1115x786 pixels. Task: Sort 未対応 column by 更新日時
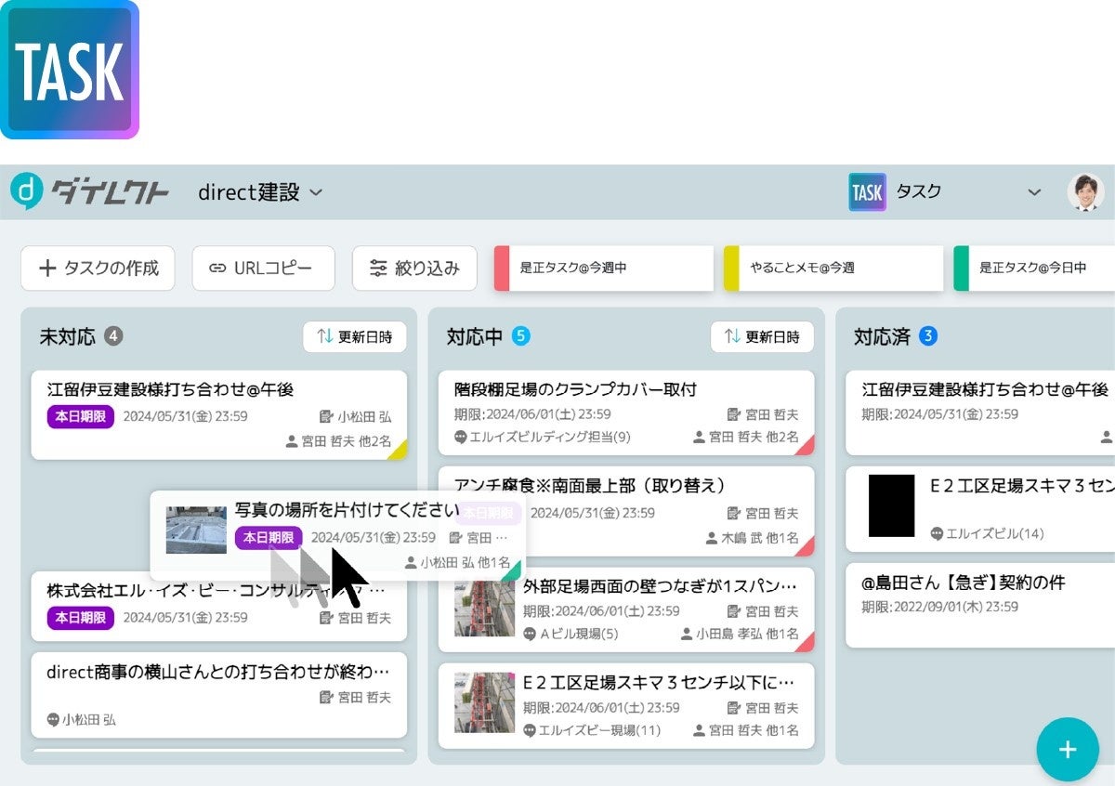354,337
